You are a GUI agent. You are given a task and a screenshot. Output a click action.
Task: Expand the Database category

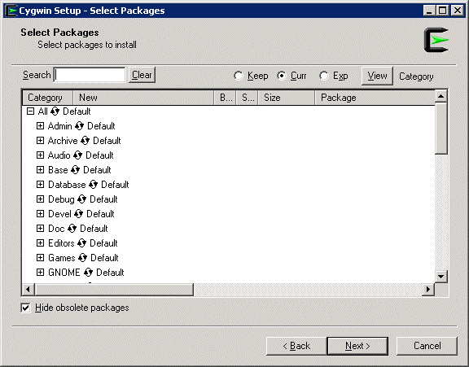tap(40, 185)
